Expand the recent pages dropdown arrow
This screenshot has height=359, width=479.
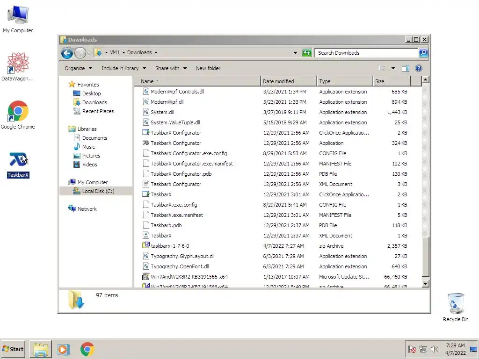(89, 53)
